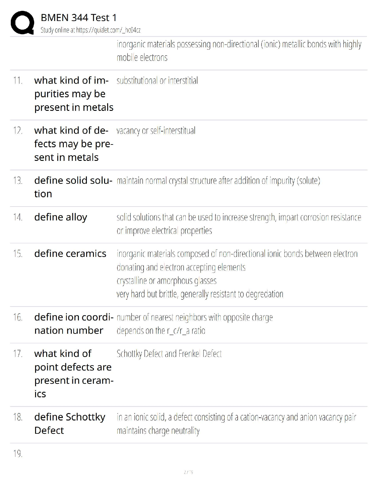Click the 'vacancy or self-interstitual' definition
Viewport: 377px width, 489px height.
click(x=156, y=131)
